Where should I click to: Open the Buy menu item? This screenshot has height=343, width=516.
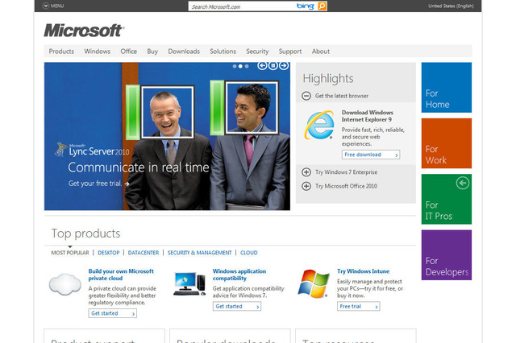tap(152, 52)
